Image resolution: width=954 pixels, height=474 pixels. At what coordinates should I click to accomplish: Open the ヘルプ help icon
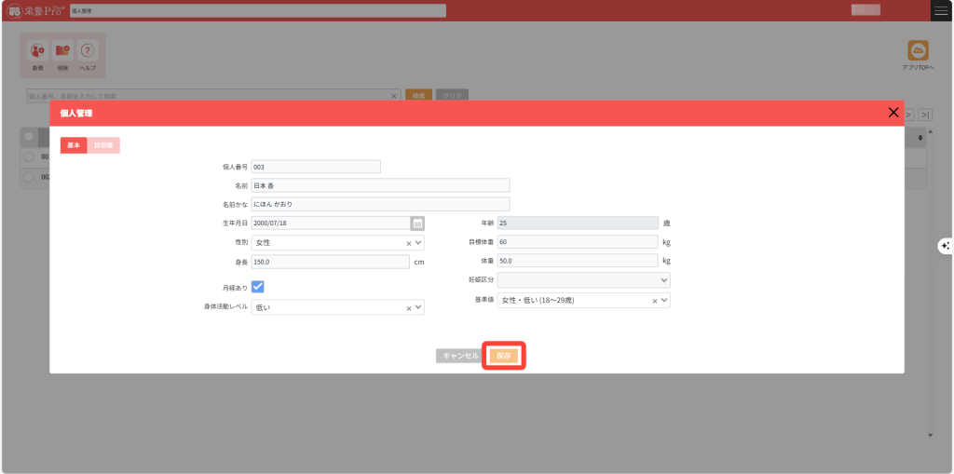[88, 52]
